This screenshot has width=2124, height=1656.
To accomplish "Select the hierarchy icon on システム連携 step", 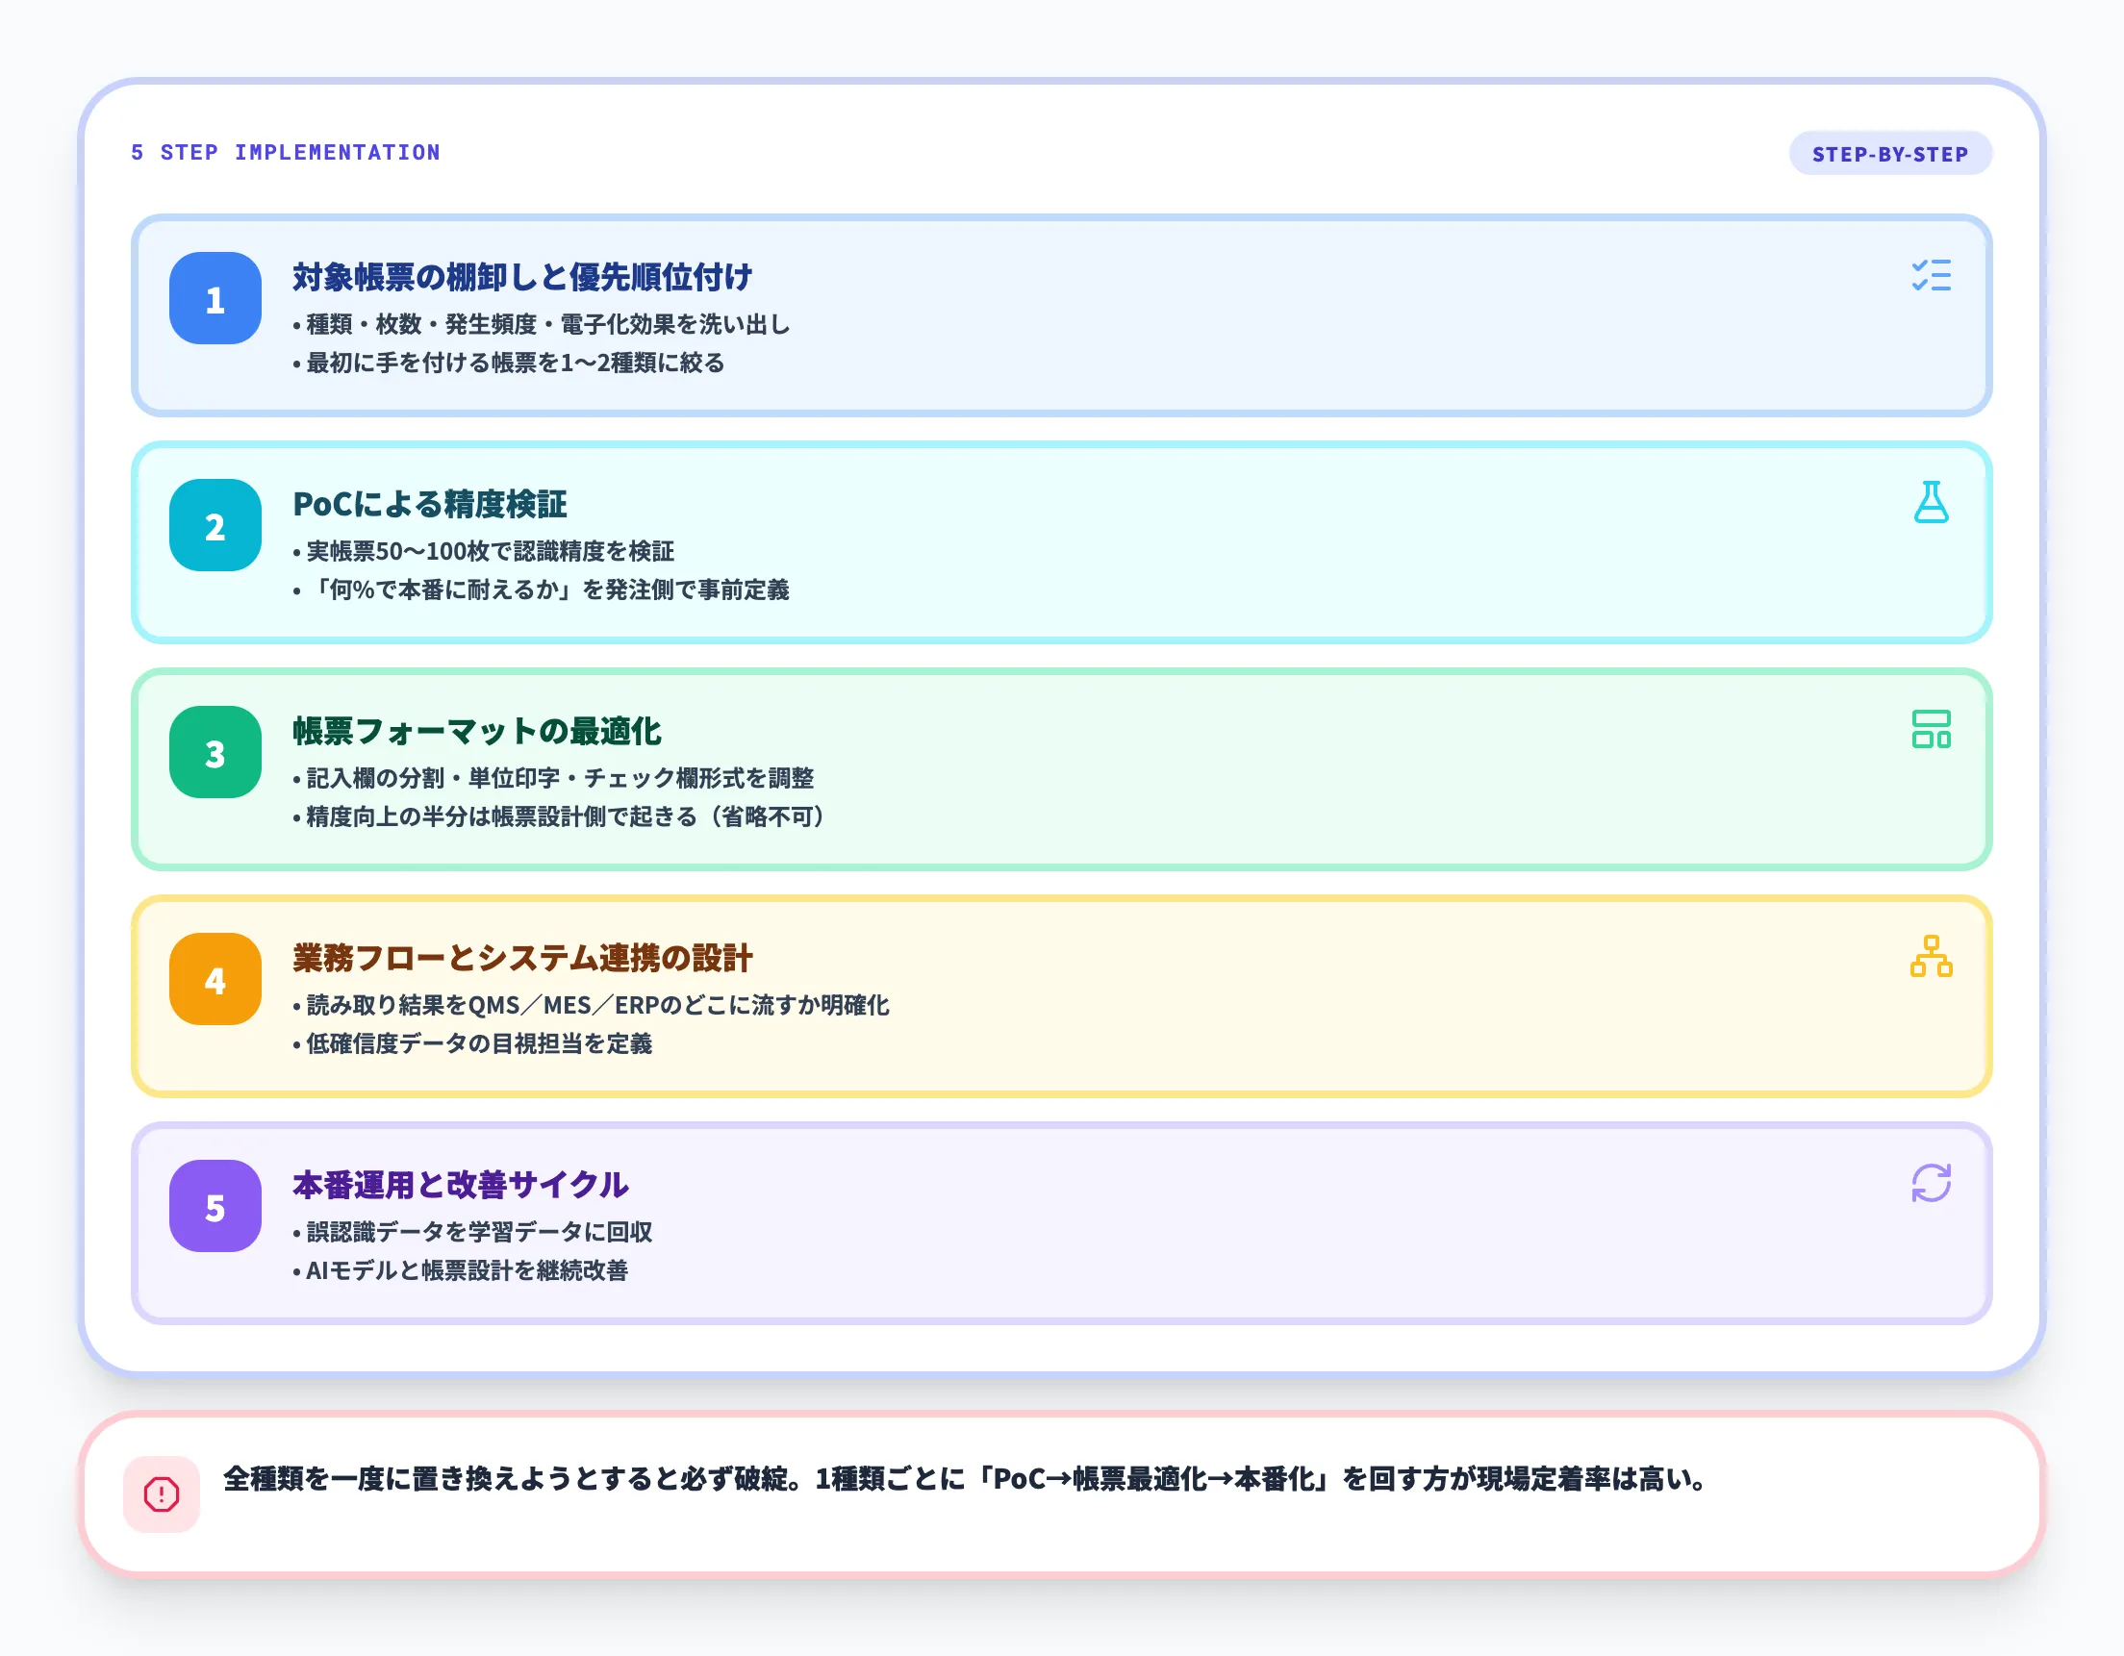I will (x=1934, y=959).
